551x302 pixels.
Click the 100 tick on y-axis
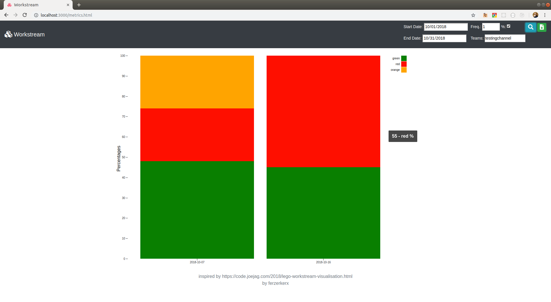click(x=123, y=56)
